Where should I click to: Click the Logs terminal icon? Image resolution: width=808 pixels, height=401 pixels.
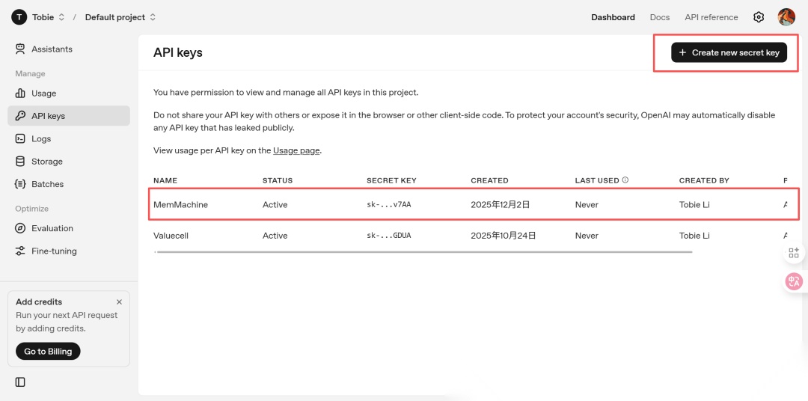(20, 138)
